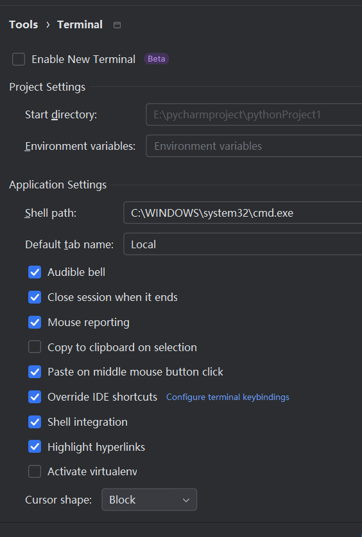Click the Cursor shape label
The image size is (362, 537).
coord(58,500)
